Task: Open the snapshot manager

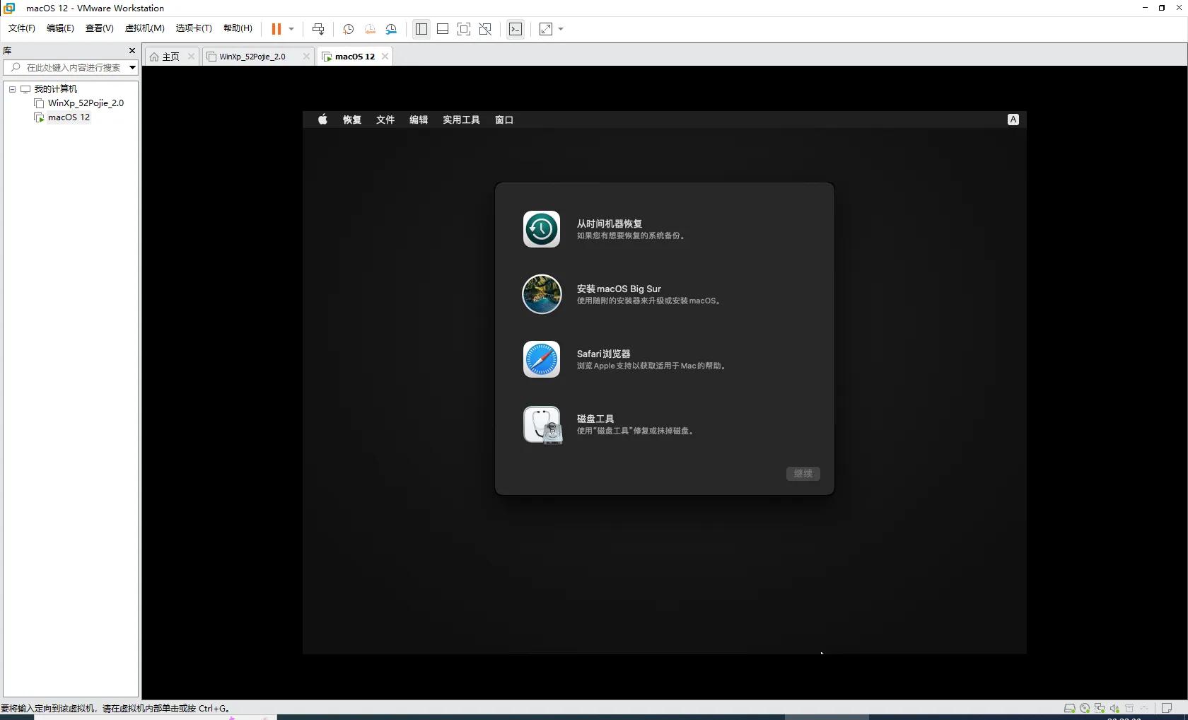Action: (x=391, y=29)
